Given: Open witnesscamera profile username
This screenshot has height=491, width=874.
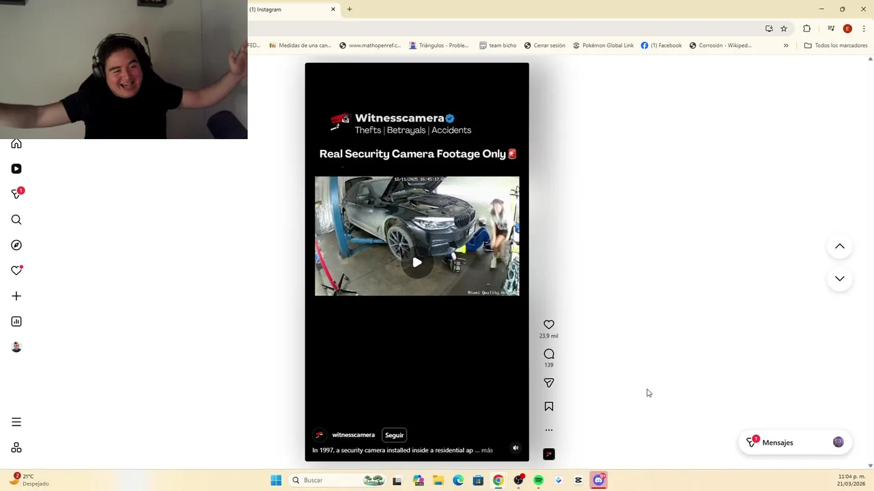Looking at the screenshot, I should pos(353,435).
